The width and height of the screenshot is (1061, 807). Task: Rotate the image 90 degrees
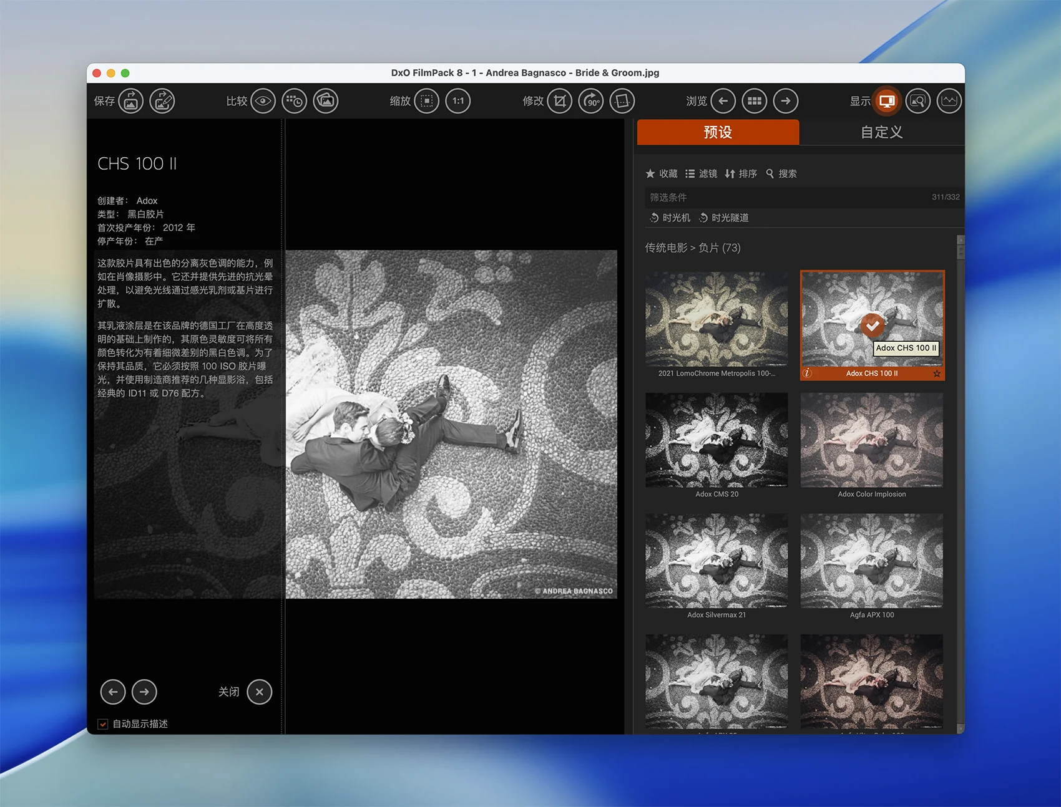[x=591, y=101]
